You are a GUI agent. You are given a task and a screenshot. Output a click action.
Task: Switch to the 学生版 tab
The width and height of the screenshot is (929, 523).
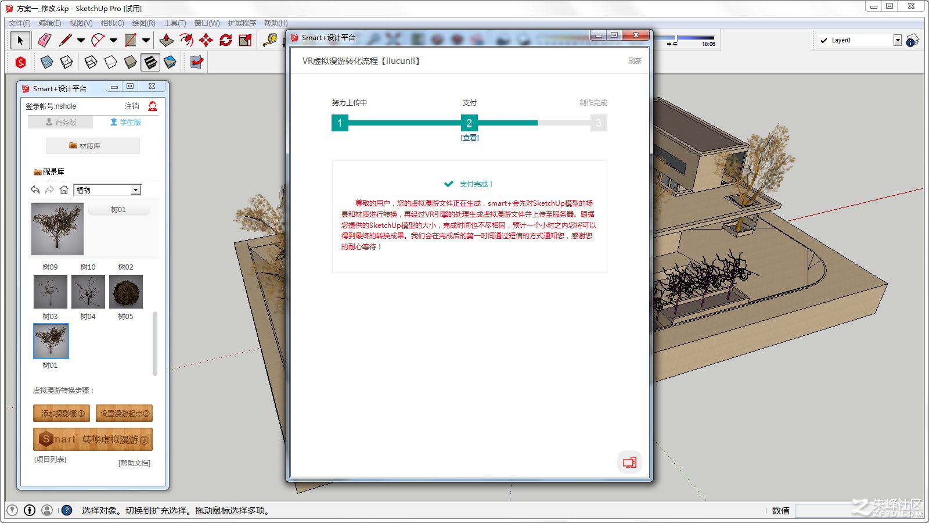(125, 122)
